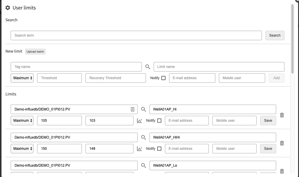Open the Maximum dropdown for WellA01AP_Hi
Screen dimensions: 299x177
(22, 121)
